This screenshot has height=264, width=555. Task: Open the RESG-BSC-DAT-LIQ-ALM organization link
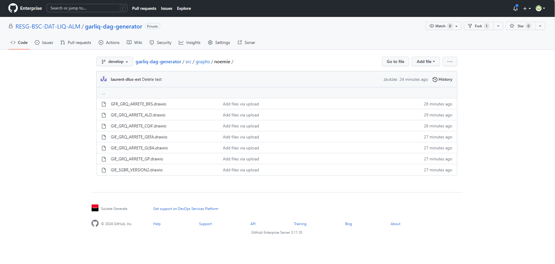48,26
